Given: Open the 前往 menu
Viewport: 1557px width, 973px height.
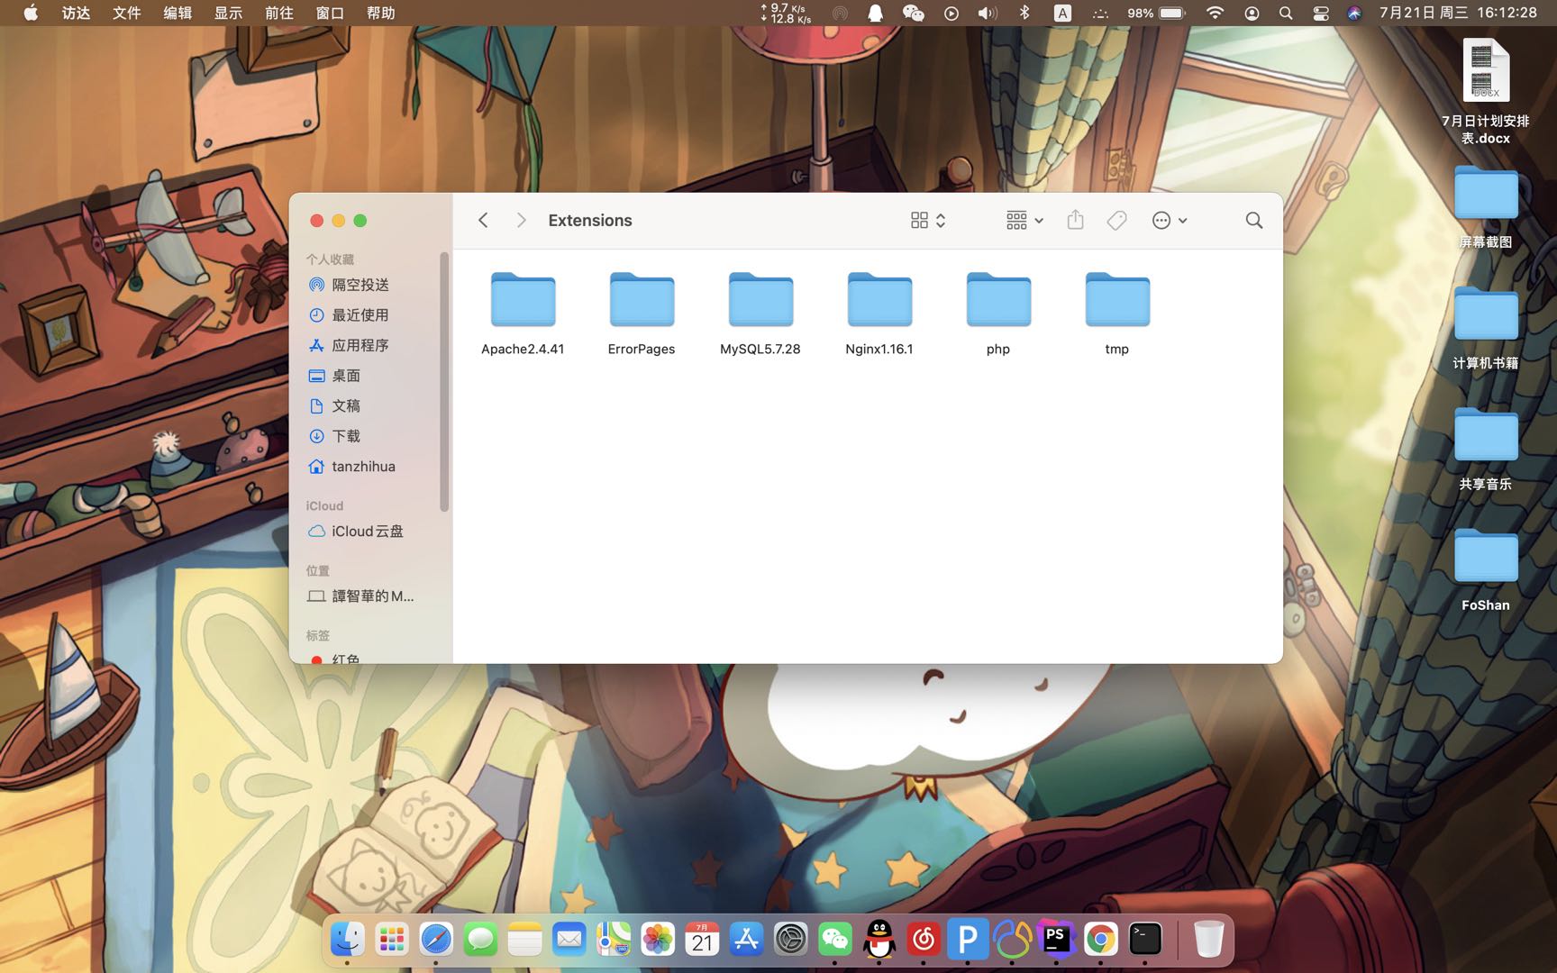Looking at the screenshot, I should 279,13.
